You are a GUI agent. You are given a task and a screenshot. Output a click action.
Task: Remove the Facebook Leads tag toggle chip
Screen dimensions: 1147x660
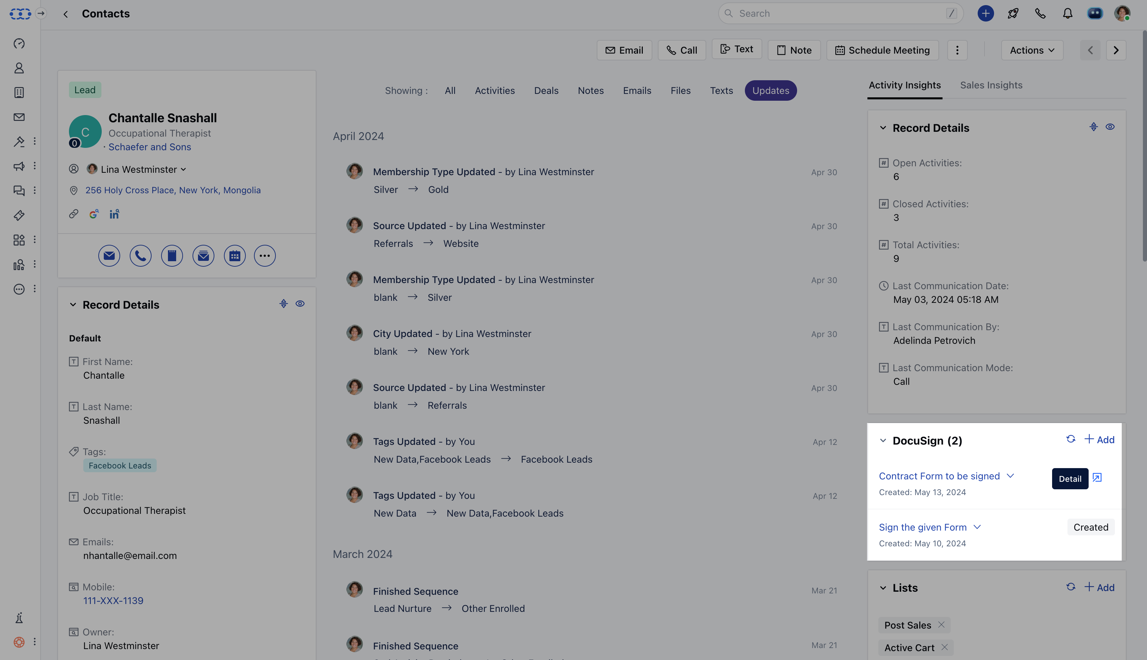pyautogui.click(x=119, y=465)
